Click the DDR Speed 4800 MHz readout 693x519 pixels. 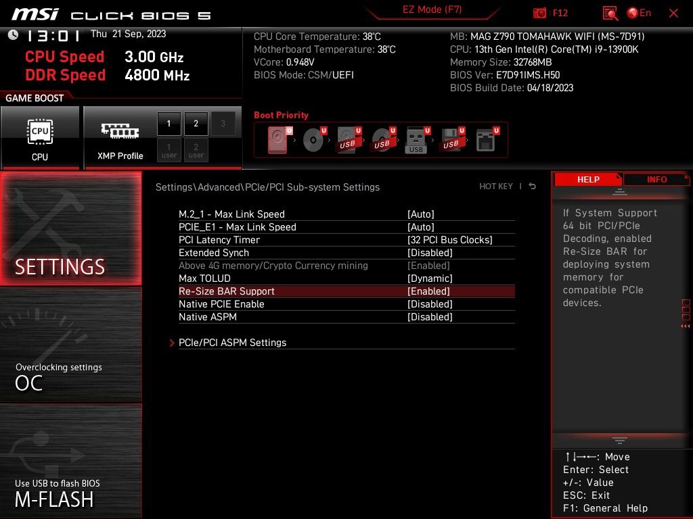pos(108,75)
